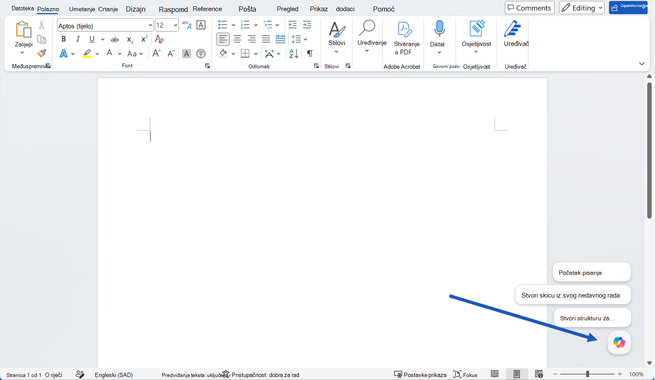Click the zoom in plus button
Image resolution: width=655 pixels, height=380 pixels.
620,374
